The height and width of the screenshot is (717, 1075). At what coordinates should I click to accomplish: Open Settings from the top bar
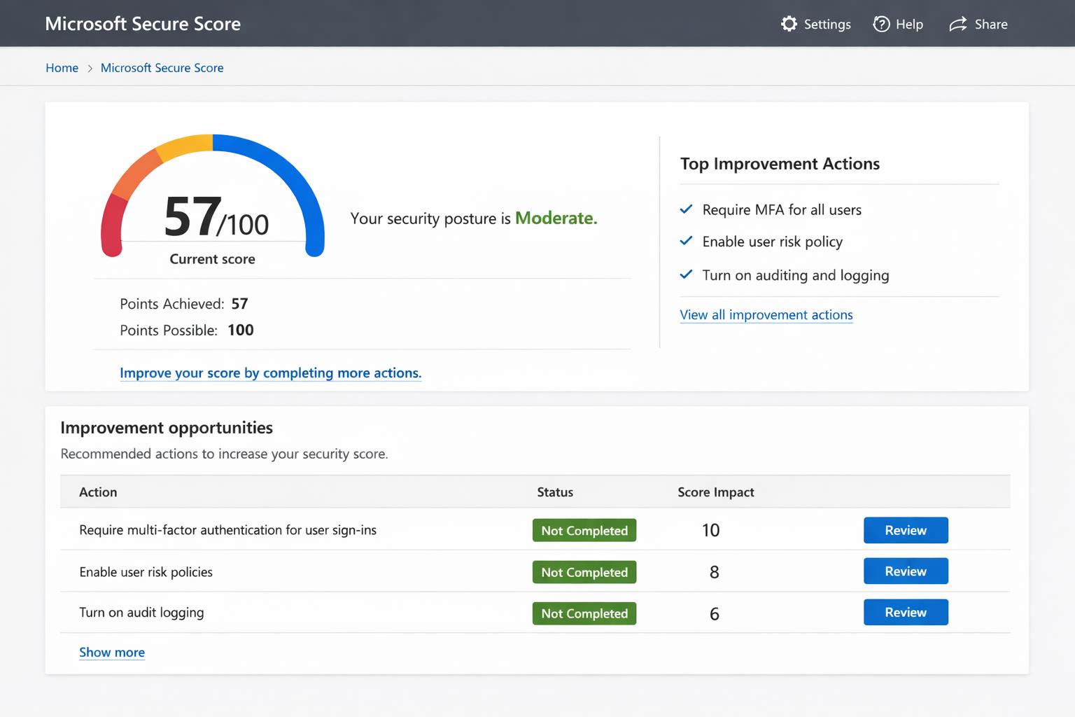pos(816,24)
